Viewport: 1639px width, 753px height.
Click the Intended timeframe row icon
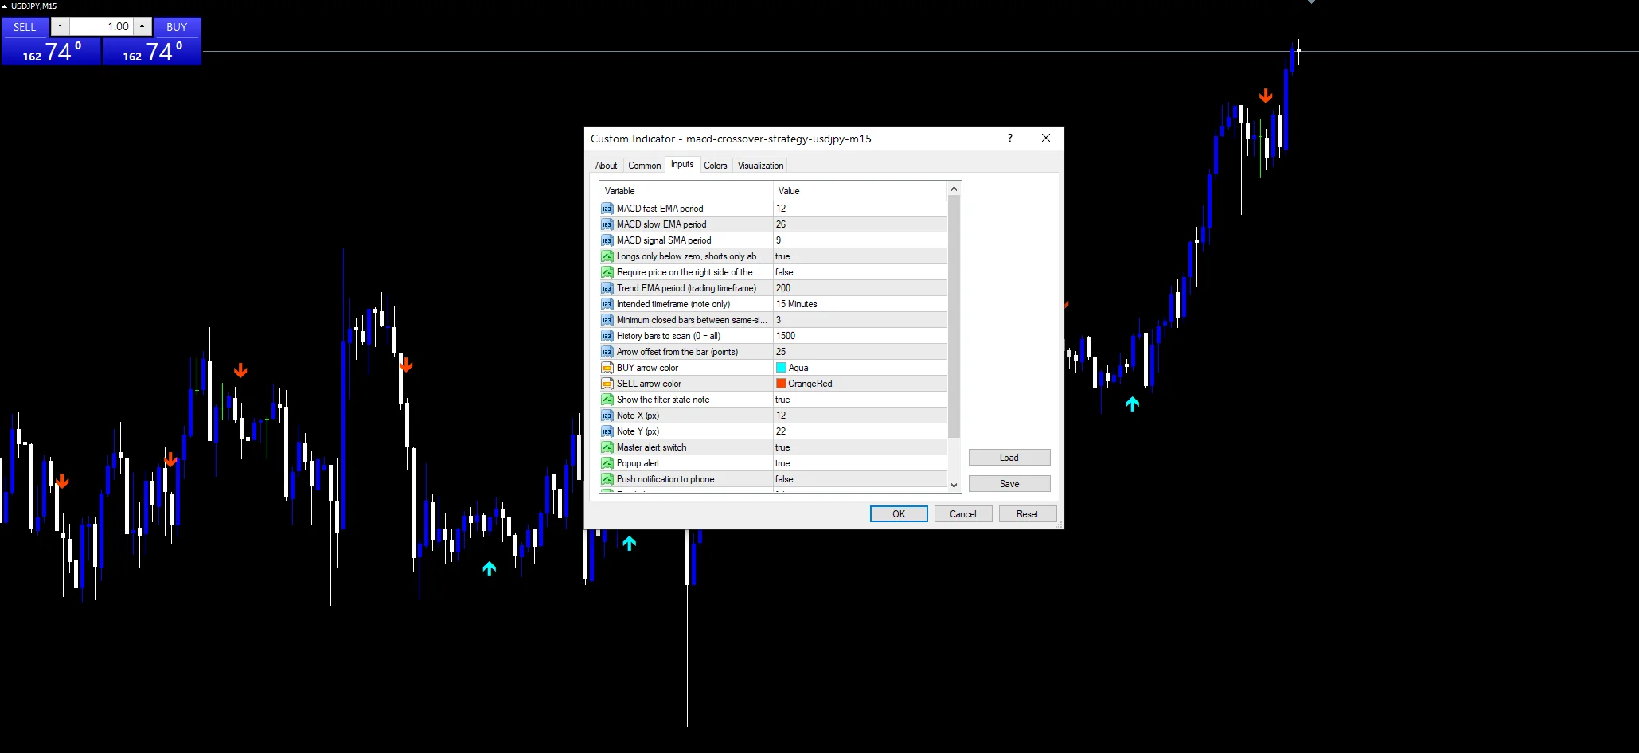coord(607,304)
